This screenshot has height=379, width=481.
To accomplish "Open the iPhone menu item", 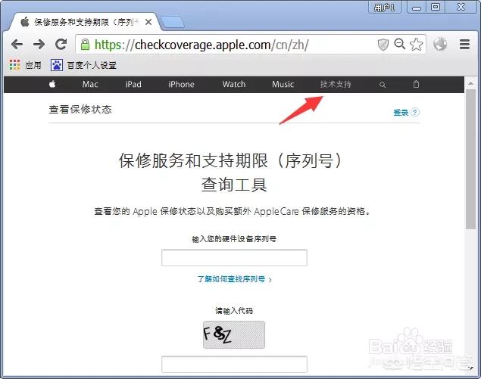I will click(181, 84).
